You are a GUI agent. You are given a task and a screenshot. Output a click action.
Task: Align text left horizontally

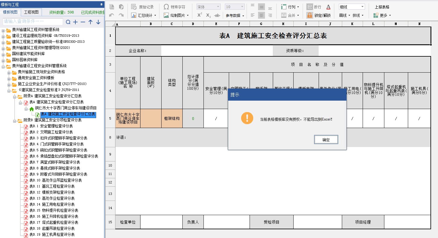click(253, 15)
